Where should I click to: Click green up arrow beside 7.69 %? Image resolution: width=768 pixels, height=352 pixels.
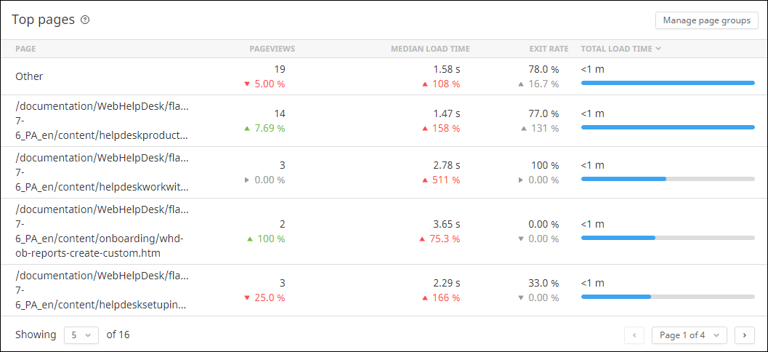click(249, 129)
